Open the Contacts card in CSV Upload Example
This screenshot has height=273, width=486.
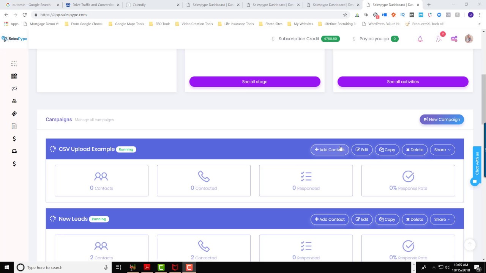(101, 180)
